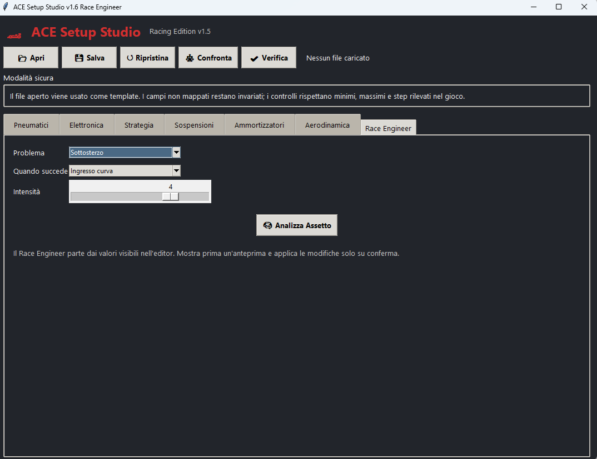Click the Apri open-file button
The image size is (597, 459).
pyautogui.click(x=31, y=58)
